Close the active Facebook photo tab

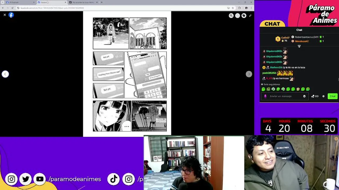point(65,2)
